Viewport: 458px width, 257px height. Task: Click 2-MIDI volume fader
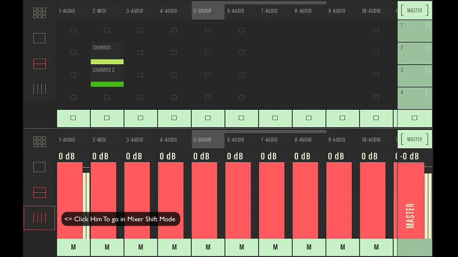(x=103, y=200)
